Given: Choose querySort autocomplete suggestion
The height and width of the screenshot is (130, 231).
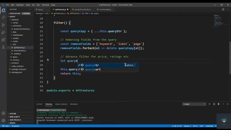Looking at the screenshot, I should (108, 69).
